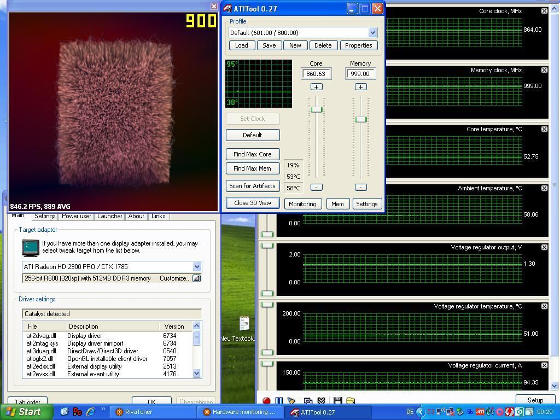Clear monitoring history with the brush icon
The width and height of the screenshot is (560, 420).
click(x=291, y=401)
